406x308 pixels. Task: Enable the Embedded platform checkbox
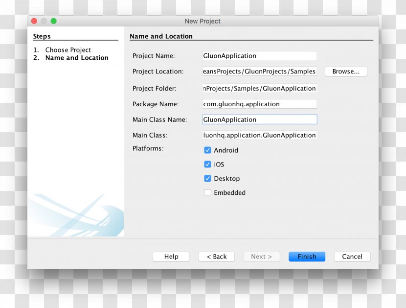pyautogui.click(x=207, y=192)
